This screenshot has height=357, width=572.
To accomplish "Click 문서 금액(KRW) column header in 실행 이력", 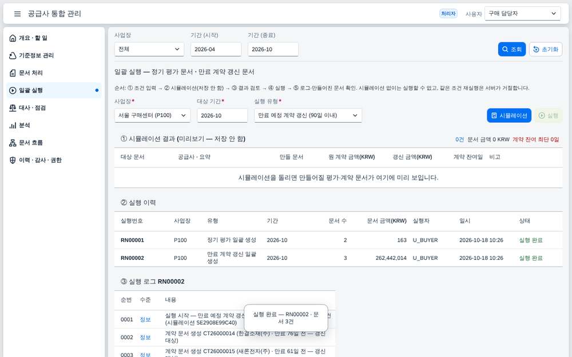I will [387, 220].
